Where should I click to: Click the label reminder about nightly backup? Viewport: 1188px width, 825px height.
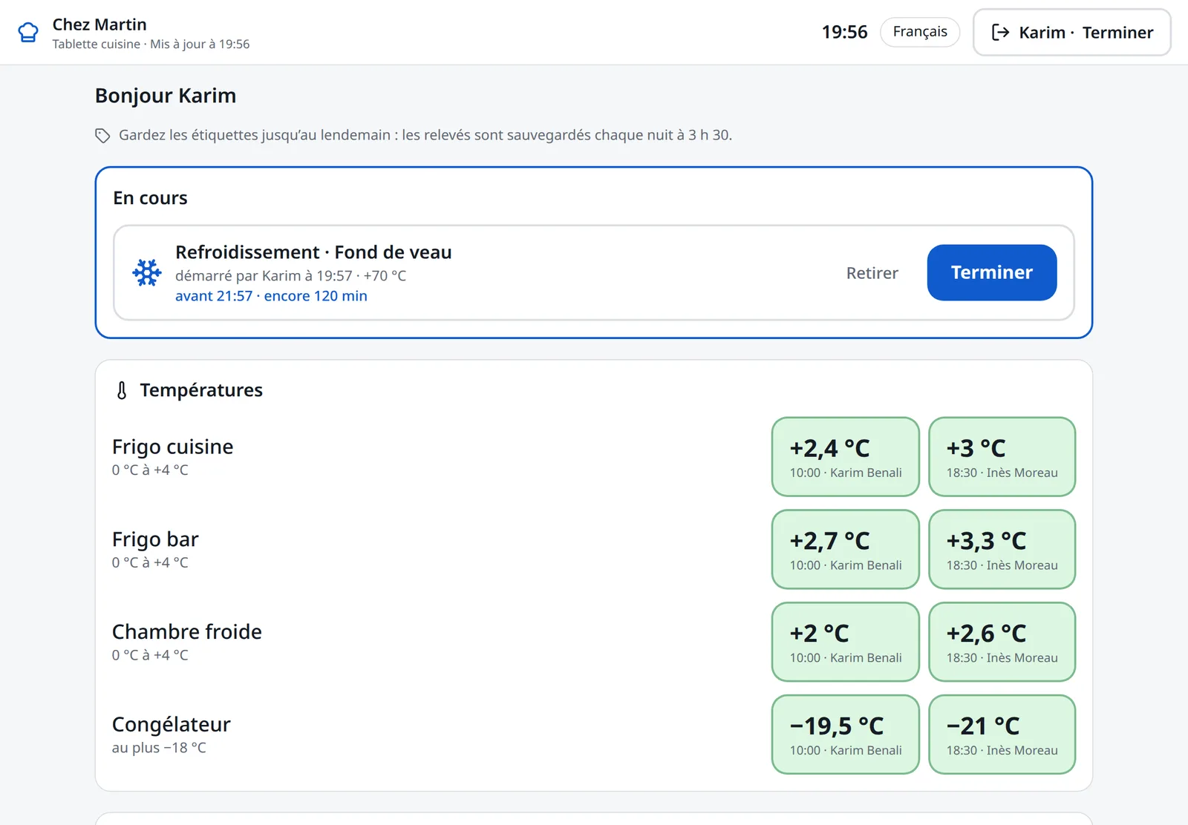click(x=425, y=135)
